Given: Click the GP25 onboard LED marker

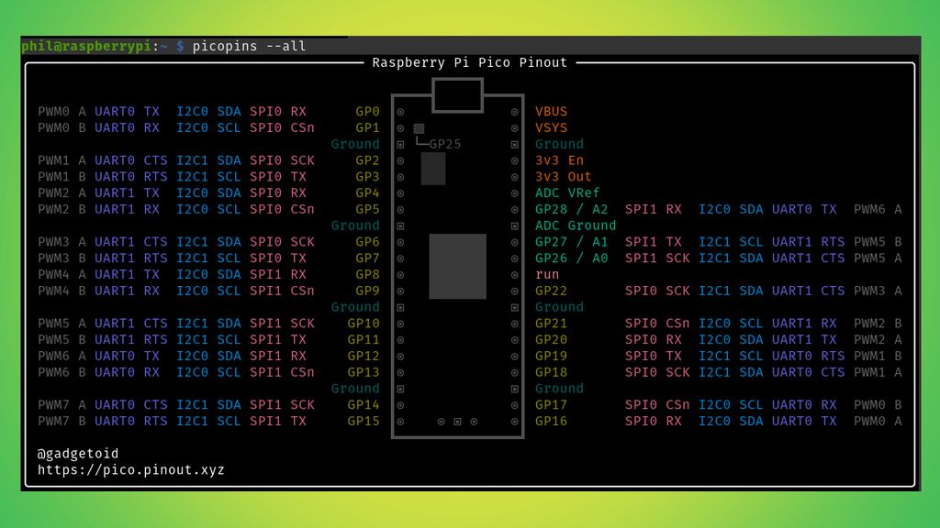Looking at the screenshot, I should pyautogui.click(x=420, y=128).
